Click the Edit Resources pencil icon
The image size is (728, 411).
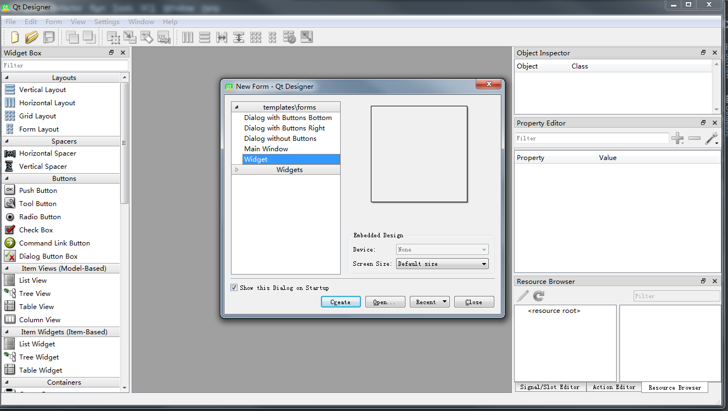click(523, 296)
